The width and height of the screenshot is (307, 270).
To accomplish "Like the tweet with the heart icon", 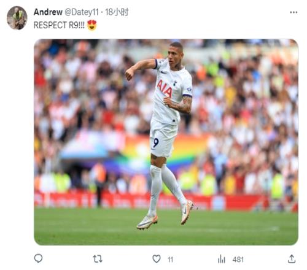I will click(x=157, y=259).
